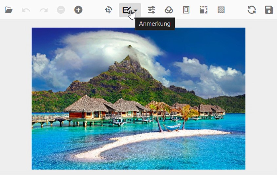Zoom out with the minus button
This screenshot has width=277, height=175.
click(61, 10)
